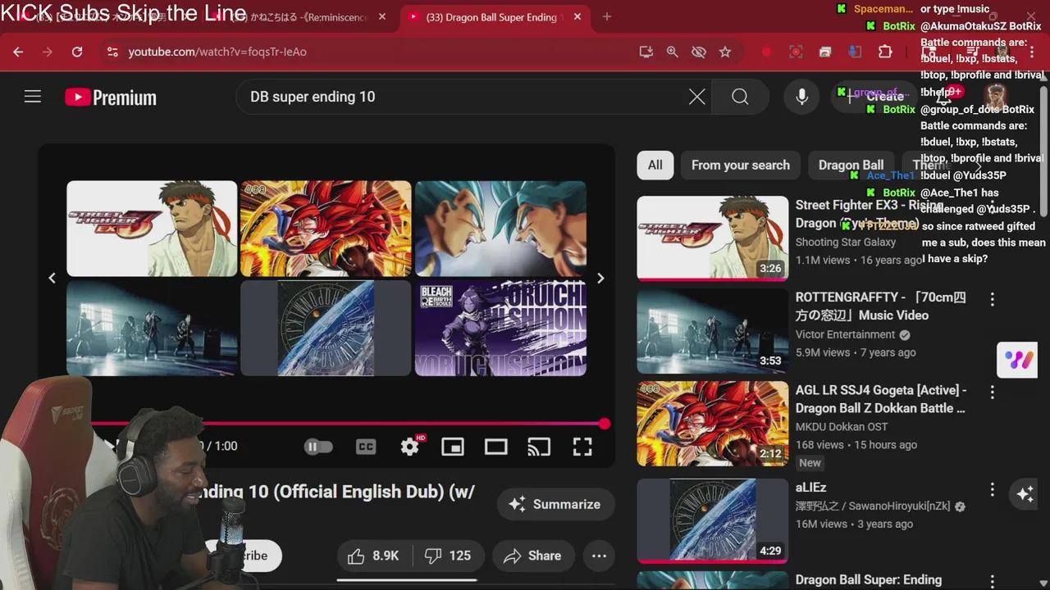The image size is (1050, 590).
Task: Cast video with Play on TV icon
Action: [539, 447]
